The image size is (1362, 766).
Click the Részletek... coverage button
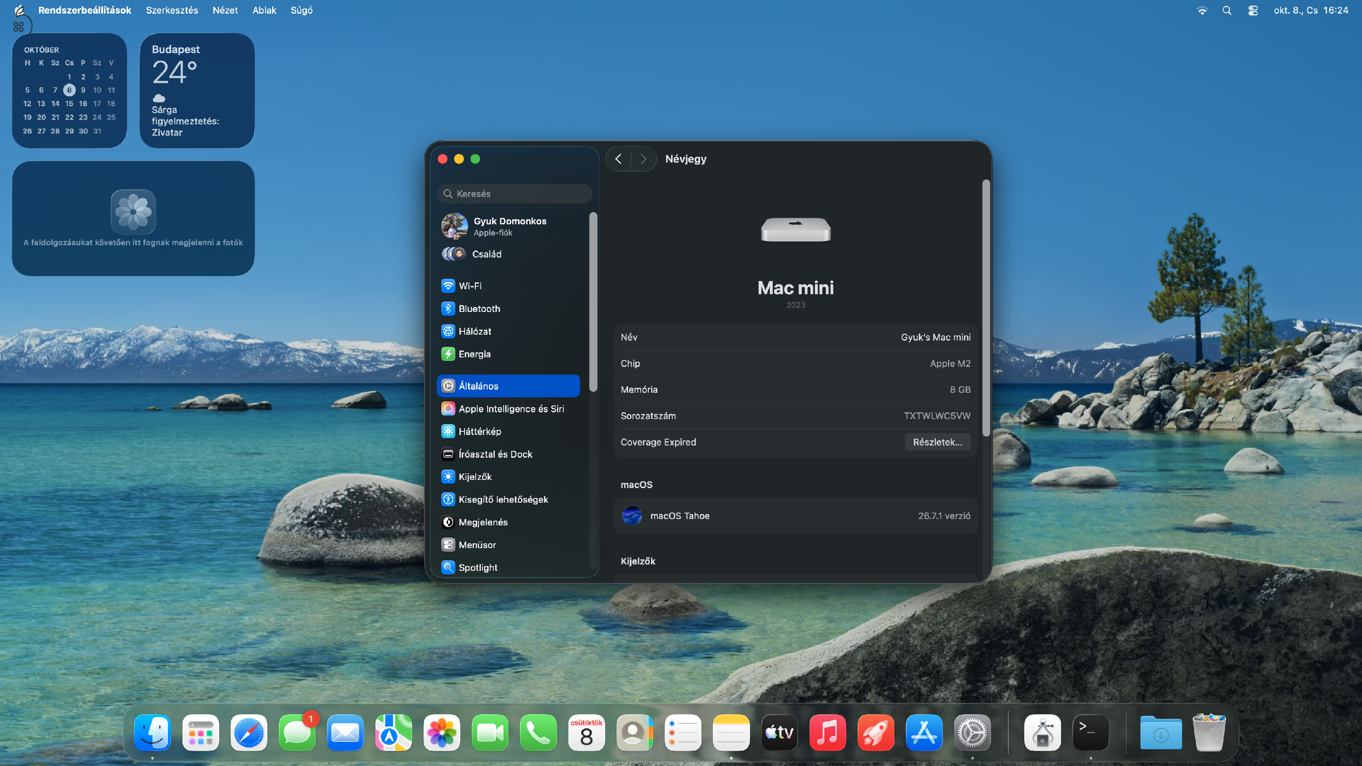[x=938, y=442]
